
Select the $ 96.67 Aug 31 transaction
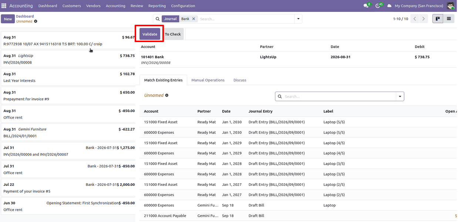[x=69, y=41]
